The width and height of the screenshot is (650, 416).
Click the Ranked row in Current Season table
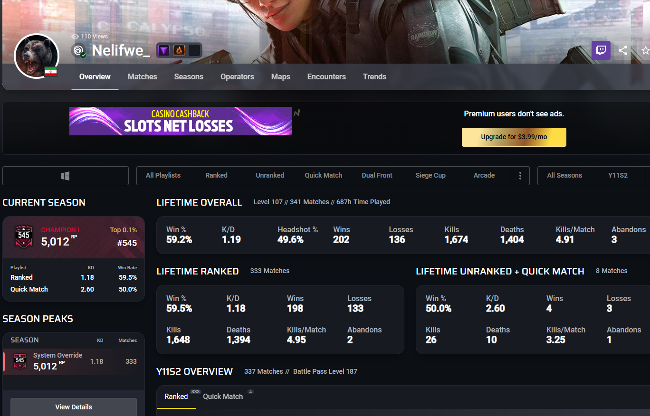click(x=74, y=277)
